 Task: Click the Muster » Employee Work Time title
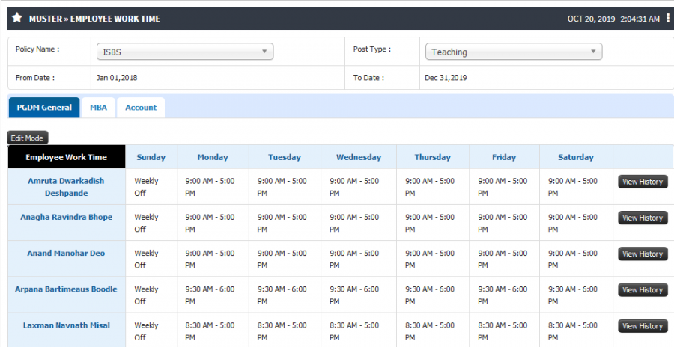pyautogui.click(x=94, y=19)
